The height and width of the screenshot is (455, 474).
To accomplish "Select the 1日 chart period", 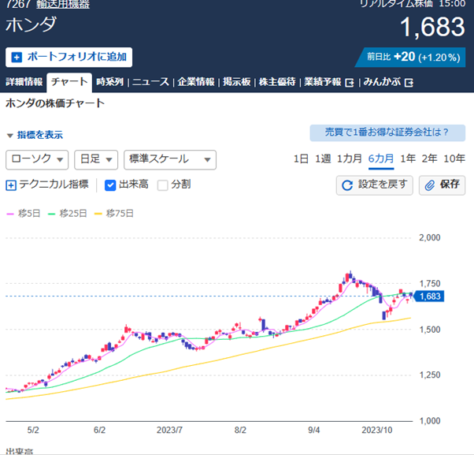I will [301, 159].
